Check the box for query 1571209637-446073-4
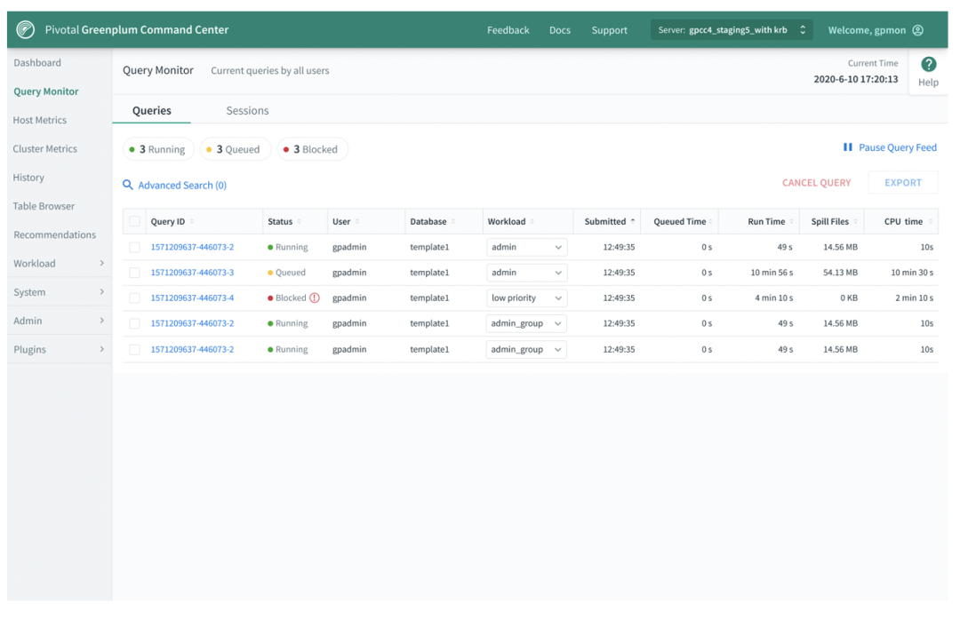The width and height of the screenshot is (960, 619). click(135, 298)
